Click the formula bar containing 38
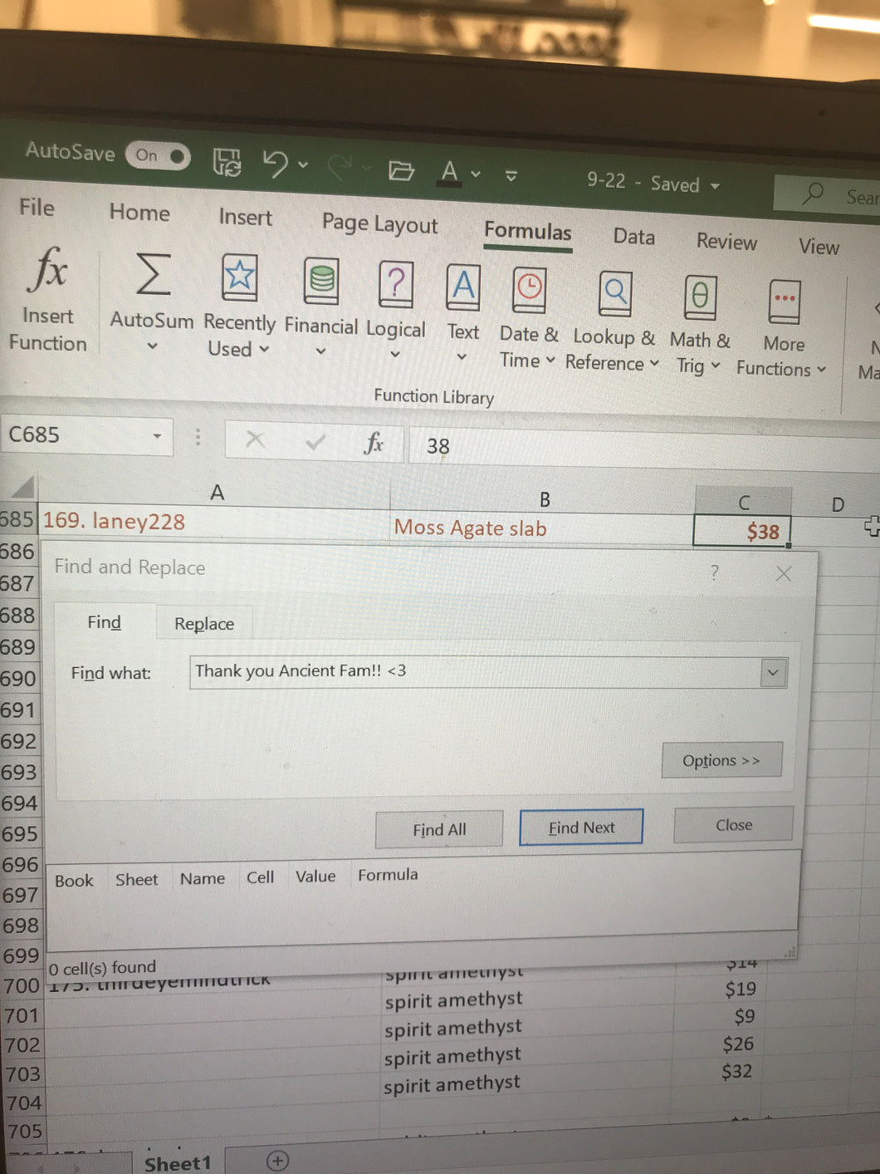Viewport: 880px width, 1174px height. (x=643, y=449)
